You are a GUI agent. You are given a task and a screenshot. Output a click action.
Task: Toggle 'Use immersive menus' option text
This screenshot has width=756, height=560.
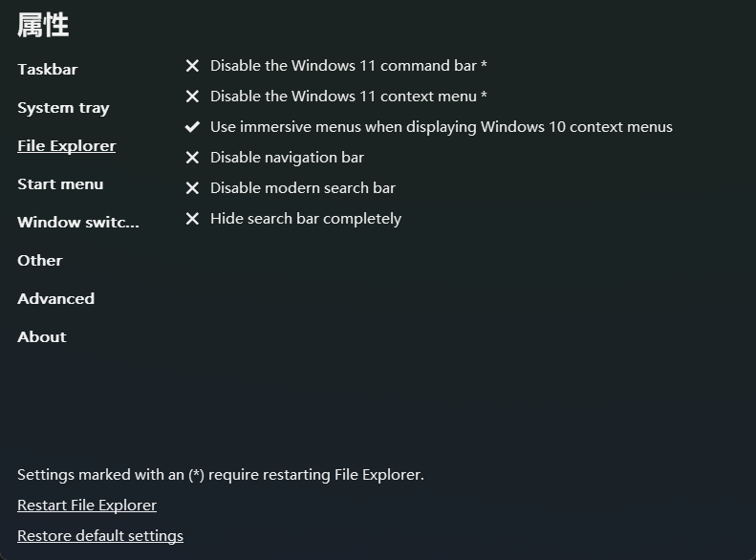pos(442,127)
